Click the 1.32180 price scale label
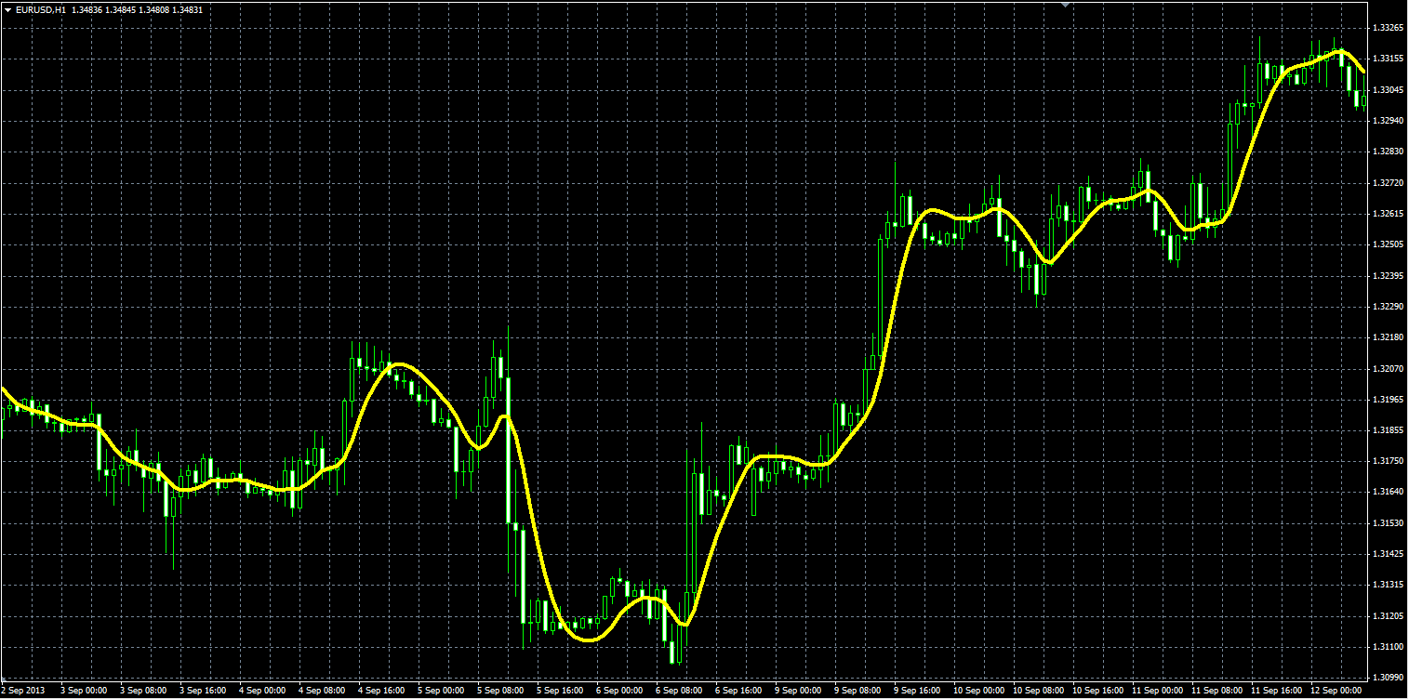 coord(1388,337)
